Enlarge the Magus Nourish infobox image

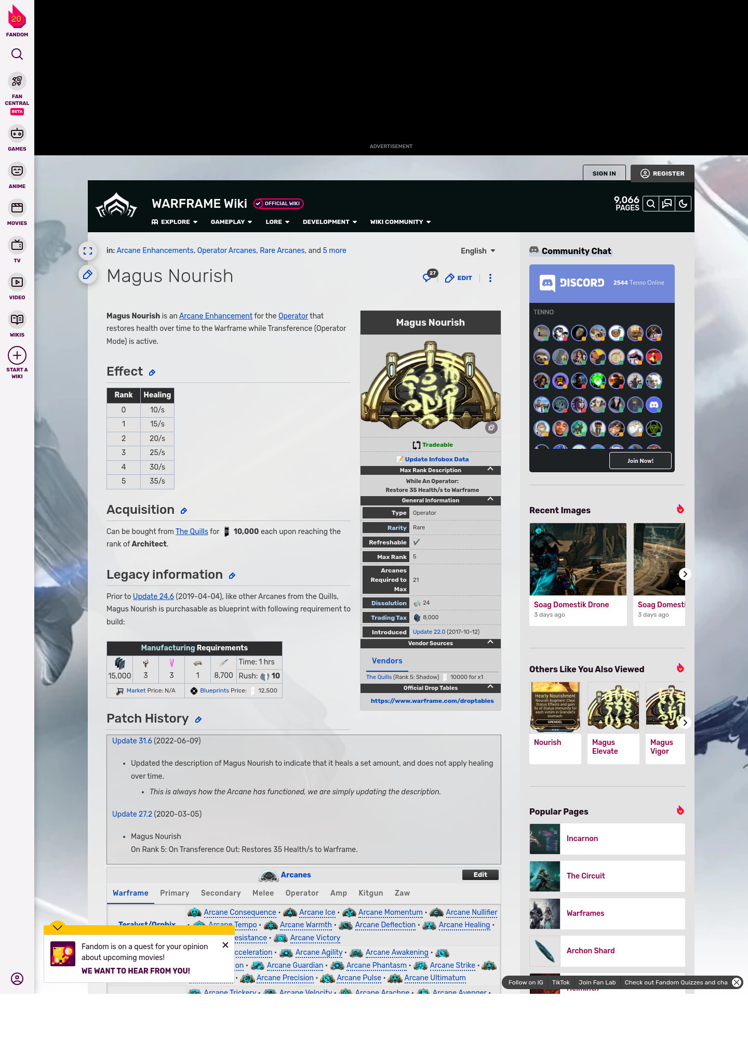(x=491, y=428)
